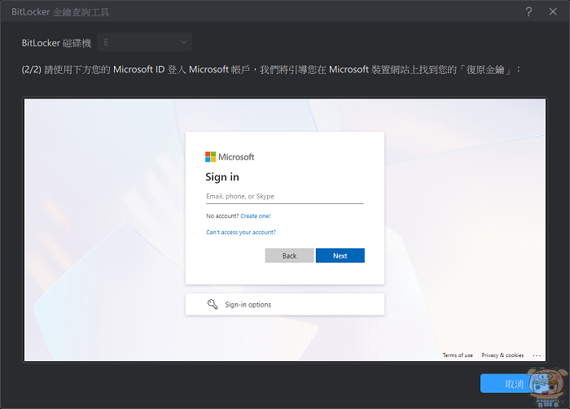Screen dimensions: 570x409
Task: Select the Sign-in options text
Action: pyautogui.click(x=248, y=305)
